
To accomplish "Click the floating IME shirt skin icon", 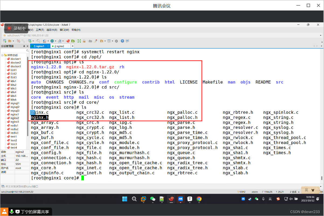I will pos(313,190).
